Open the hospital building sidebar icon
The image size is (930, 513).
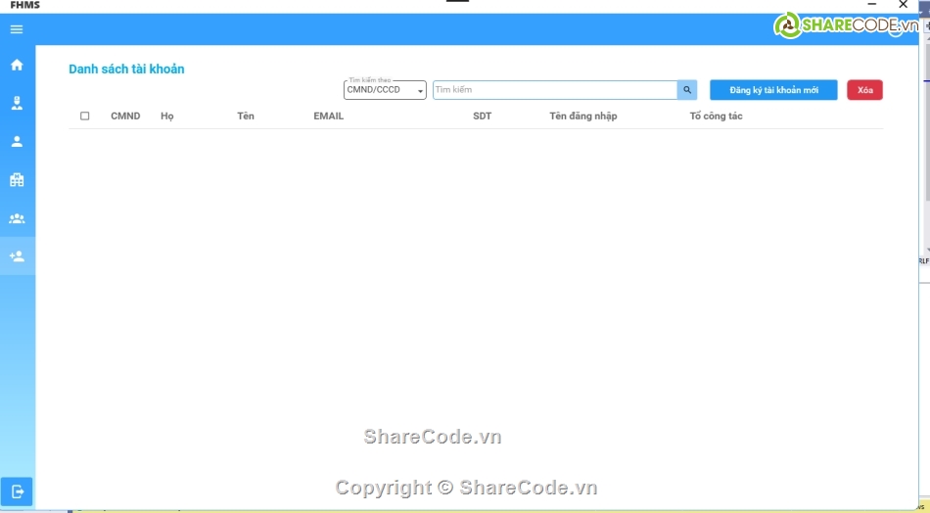click(x=17, y=180)
